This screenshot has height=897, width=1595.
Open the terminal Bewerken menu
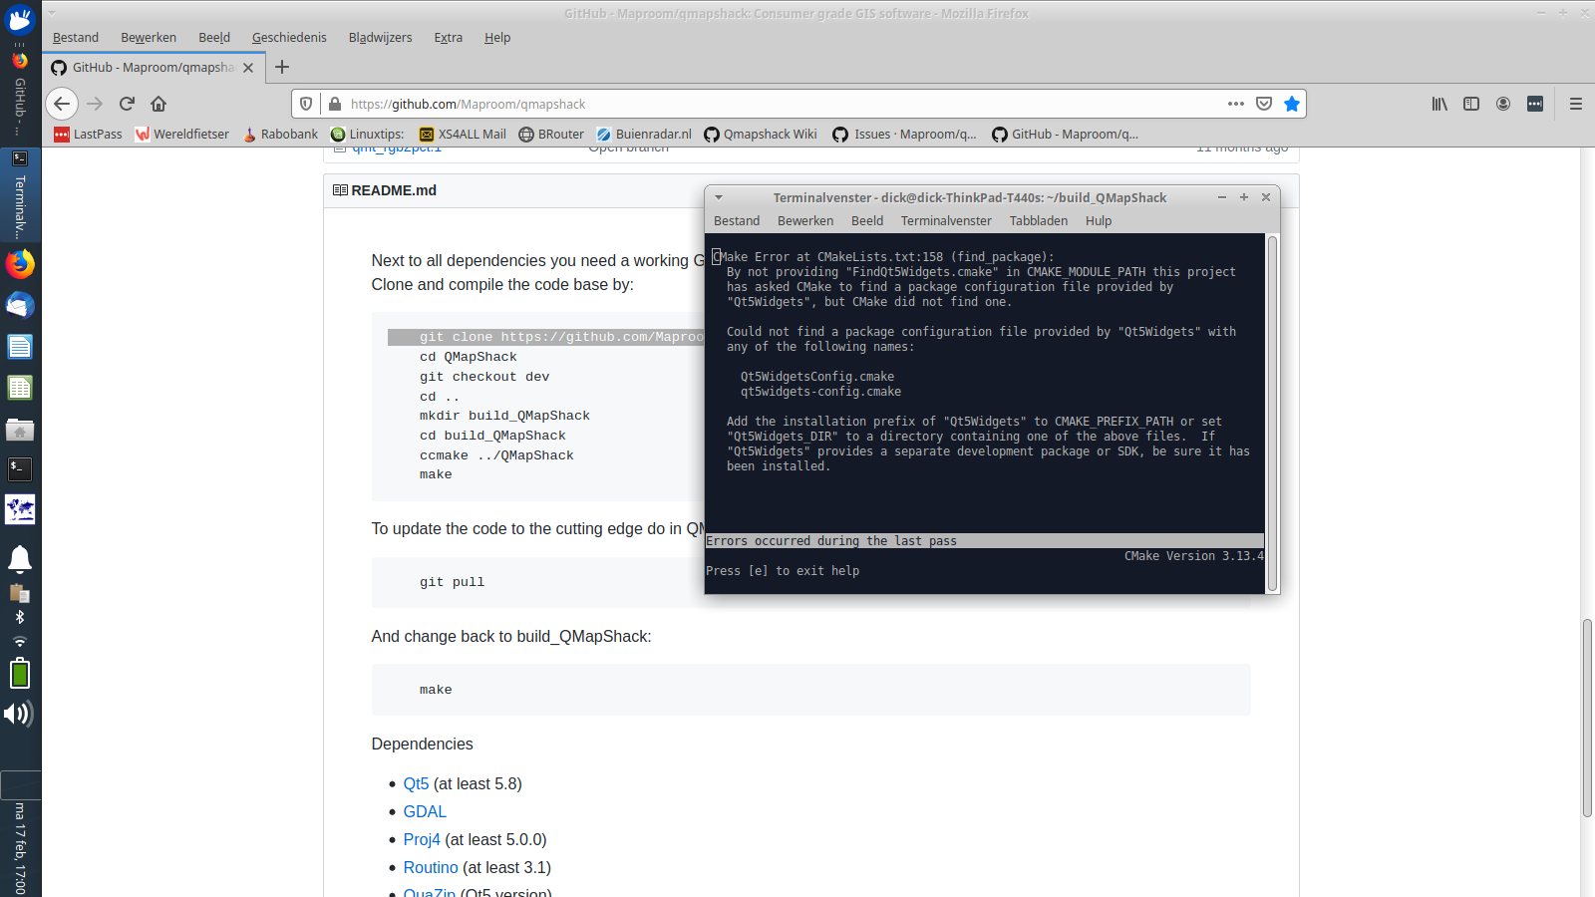click(x=805, y=220)
